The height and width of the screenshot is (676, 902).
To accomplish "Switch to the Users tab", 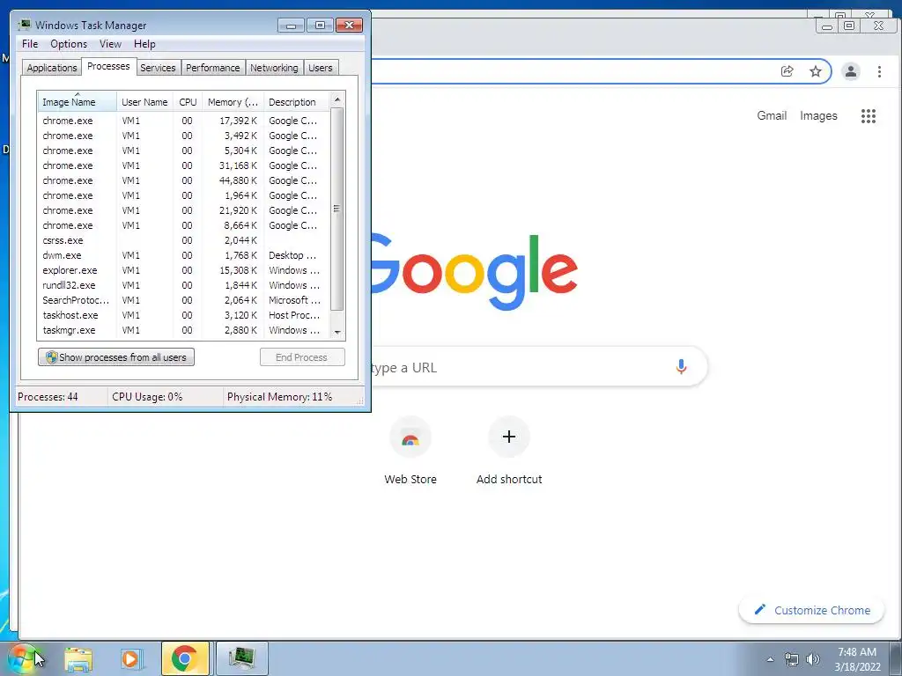I will [x=320, y=68].
